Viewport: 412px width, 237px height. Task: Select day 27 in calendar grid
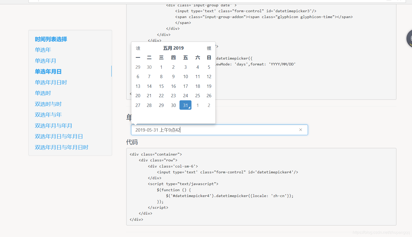click(x=138, y=105)
